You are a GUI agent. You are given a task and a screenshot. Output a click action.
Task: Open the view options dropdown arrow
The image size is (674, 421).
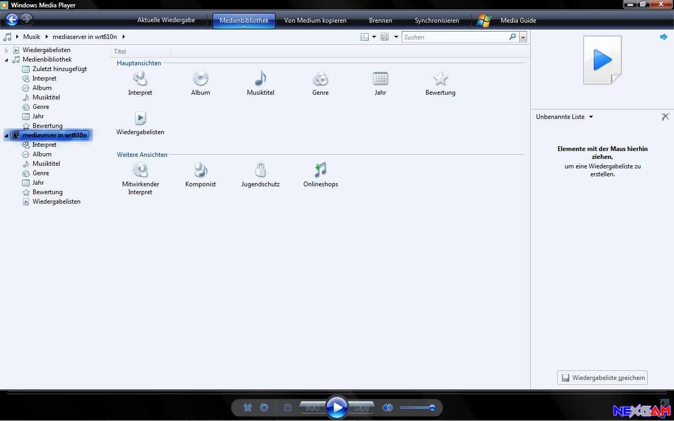tap(396, 37)
